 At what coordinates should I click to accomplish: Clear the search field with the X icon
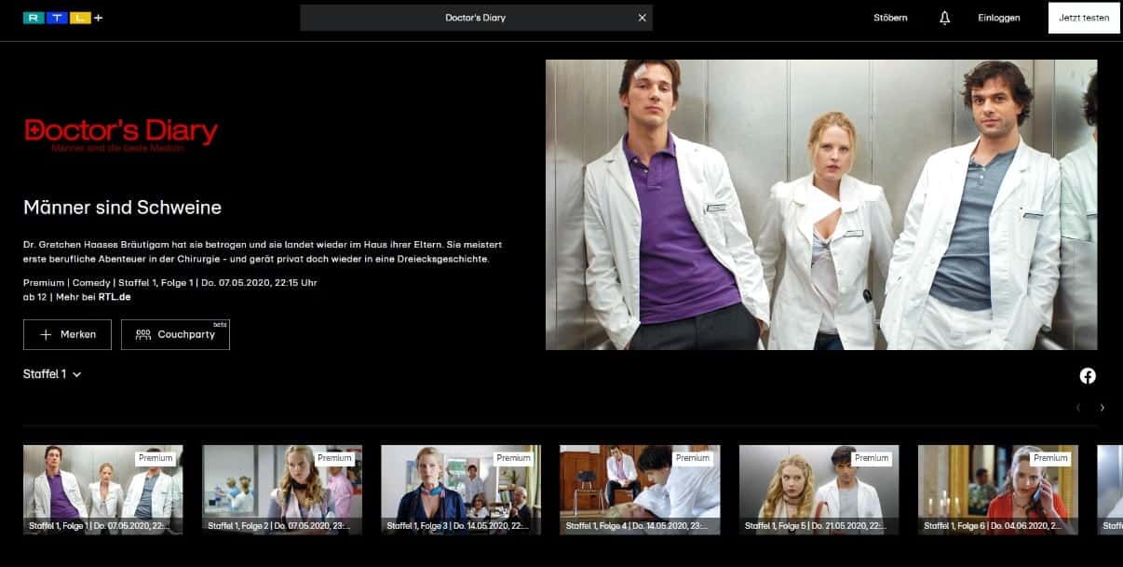tap(642, 18)
